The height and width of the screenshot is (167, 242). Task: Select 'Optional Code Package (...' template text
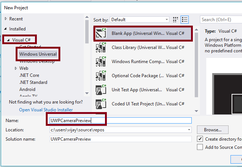(138, 76)
